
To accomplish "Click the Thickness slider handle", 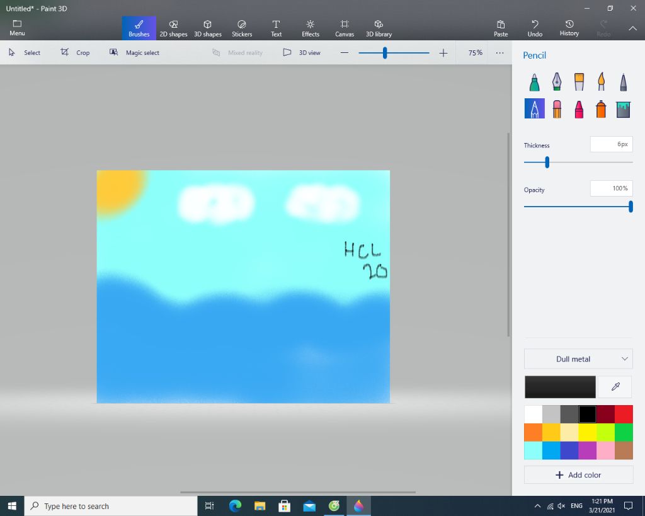I will coord(547,162).
